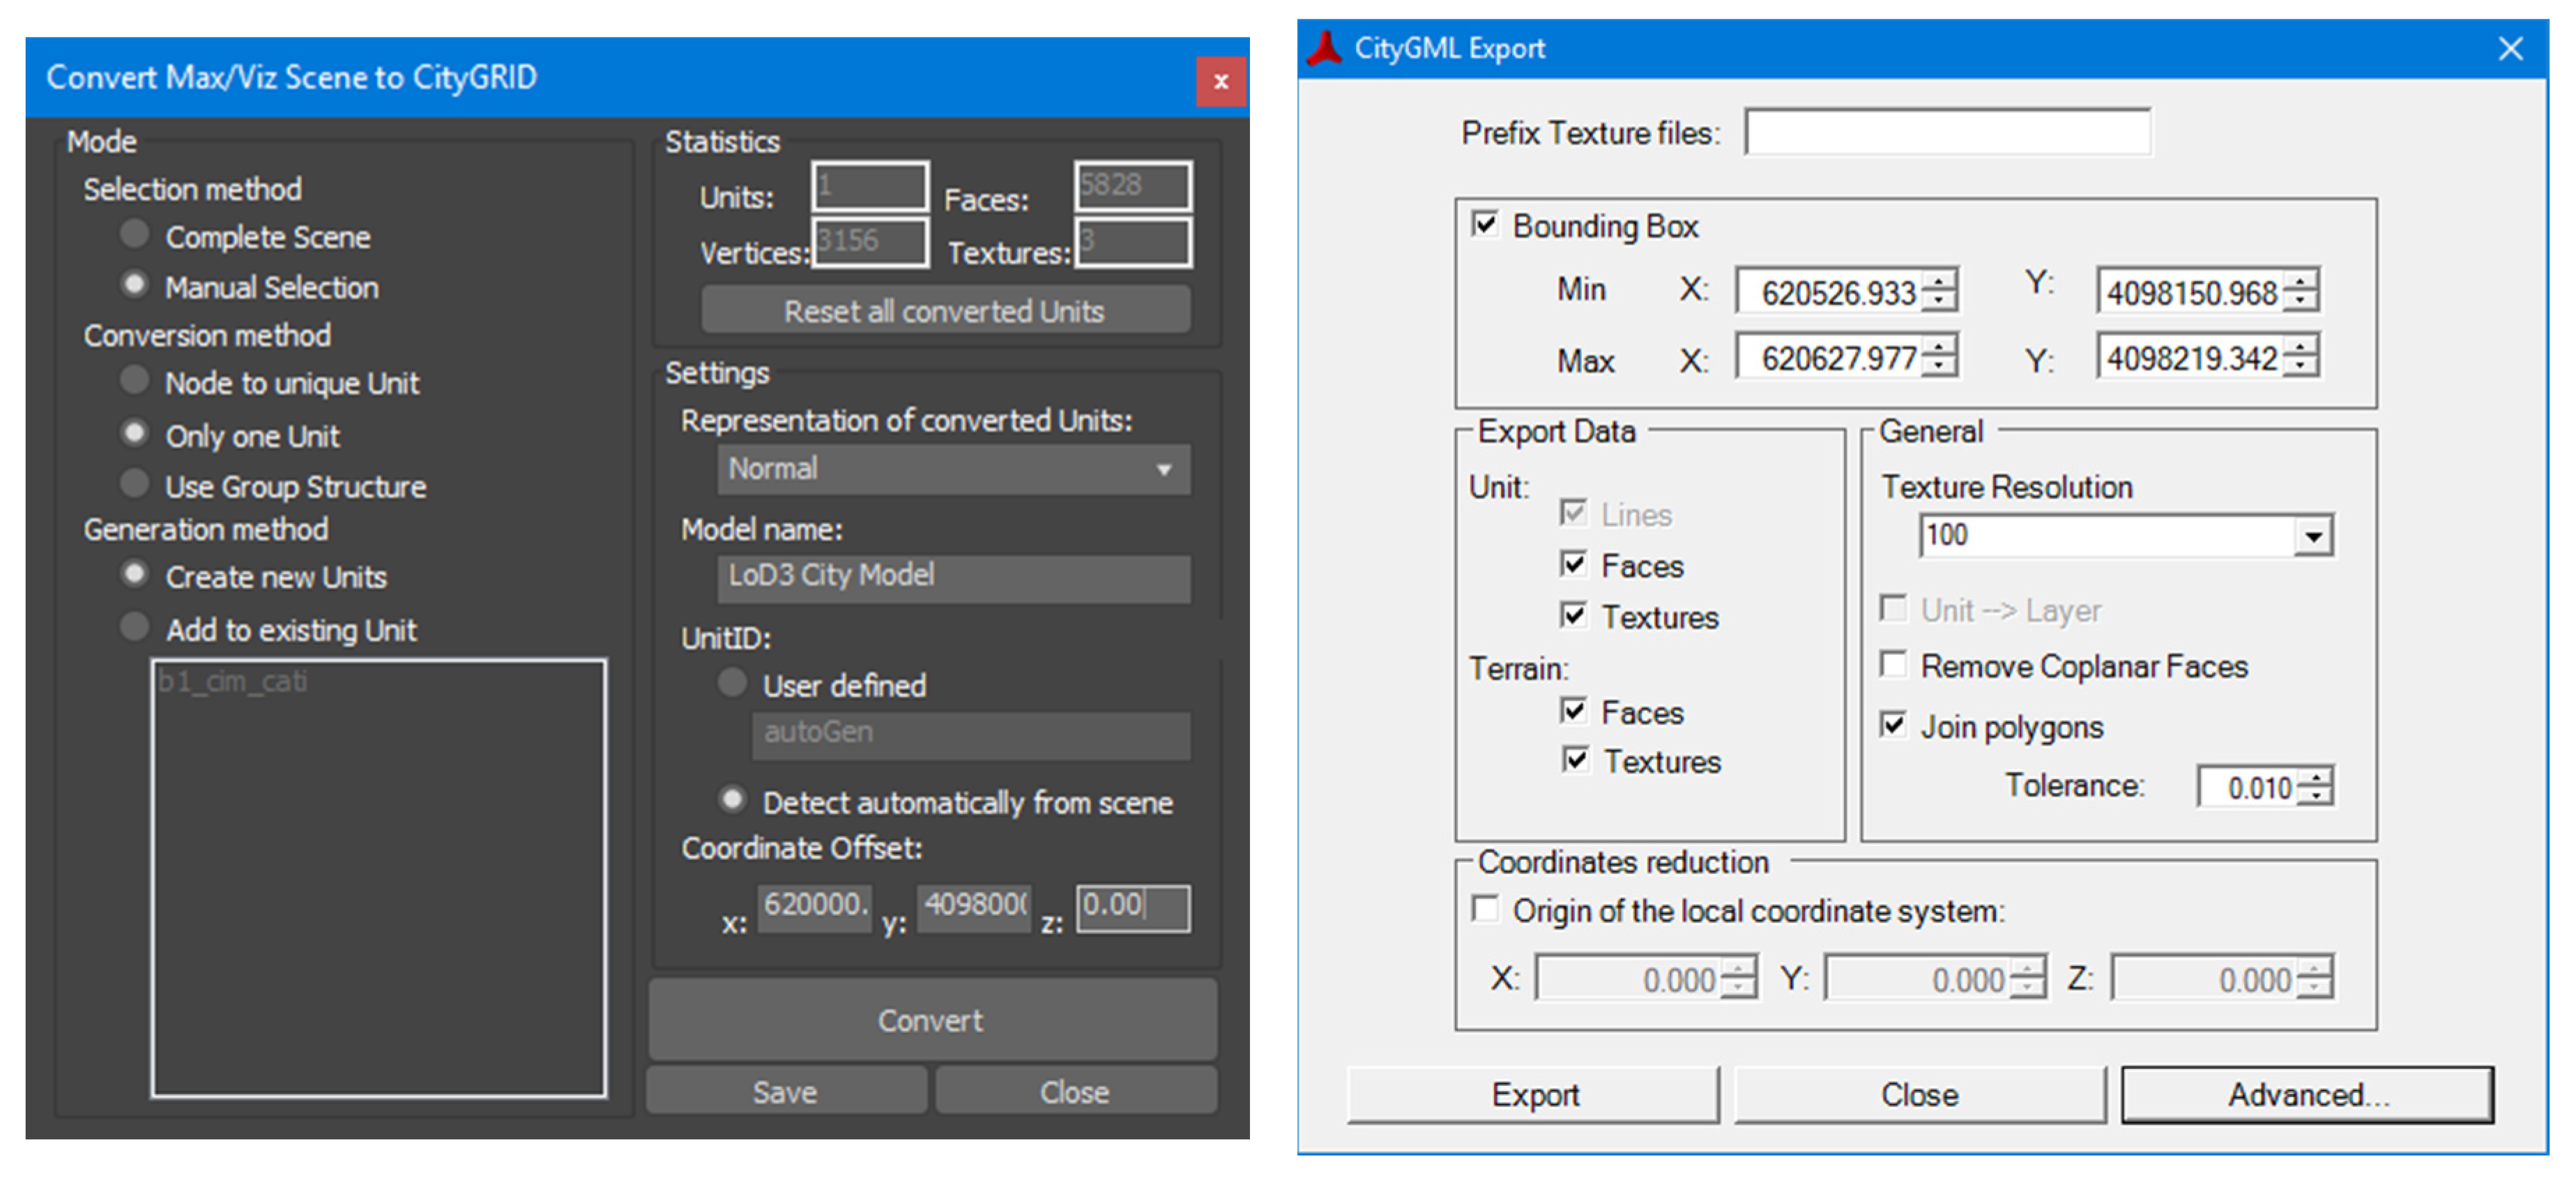Open Advanced export settings

pyautogui.click(x=2306, y=1094)
